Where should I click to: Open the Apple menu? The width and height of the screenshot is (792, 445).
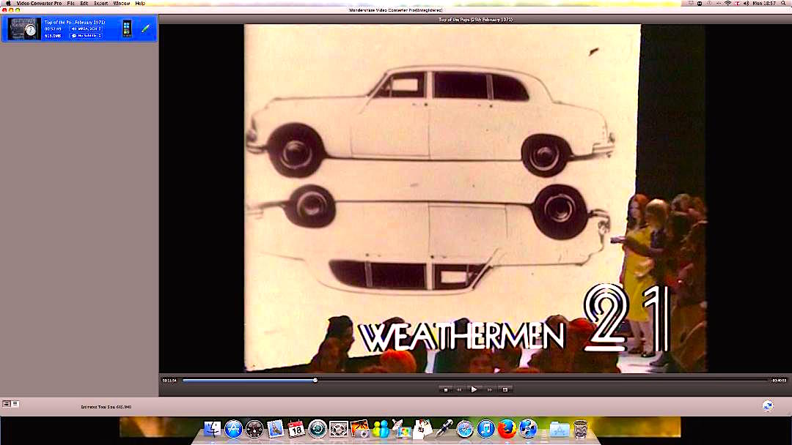pyautogui.click(x=7, y=3)
